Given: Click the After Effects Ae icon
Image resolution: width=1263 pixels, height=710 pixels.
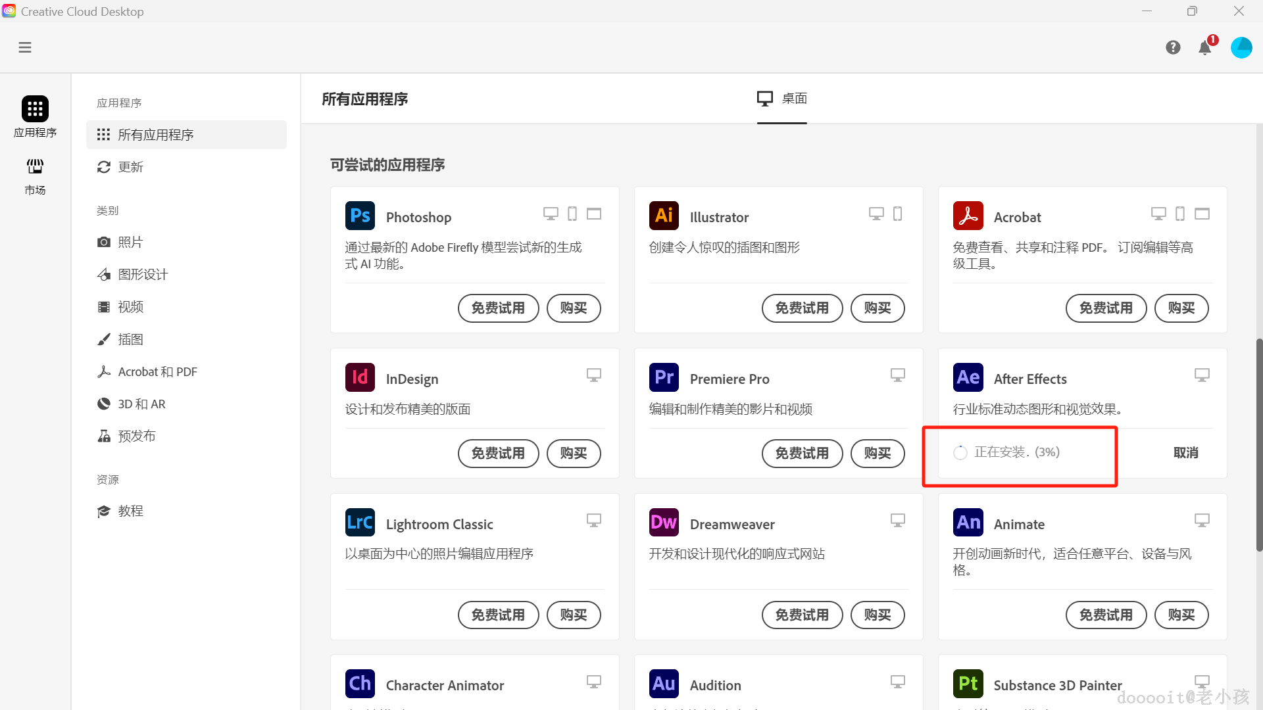Looking at the screenshot, I should click(968, 377).
